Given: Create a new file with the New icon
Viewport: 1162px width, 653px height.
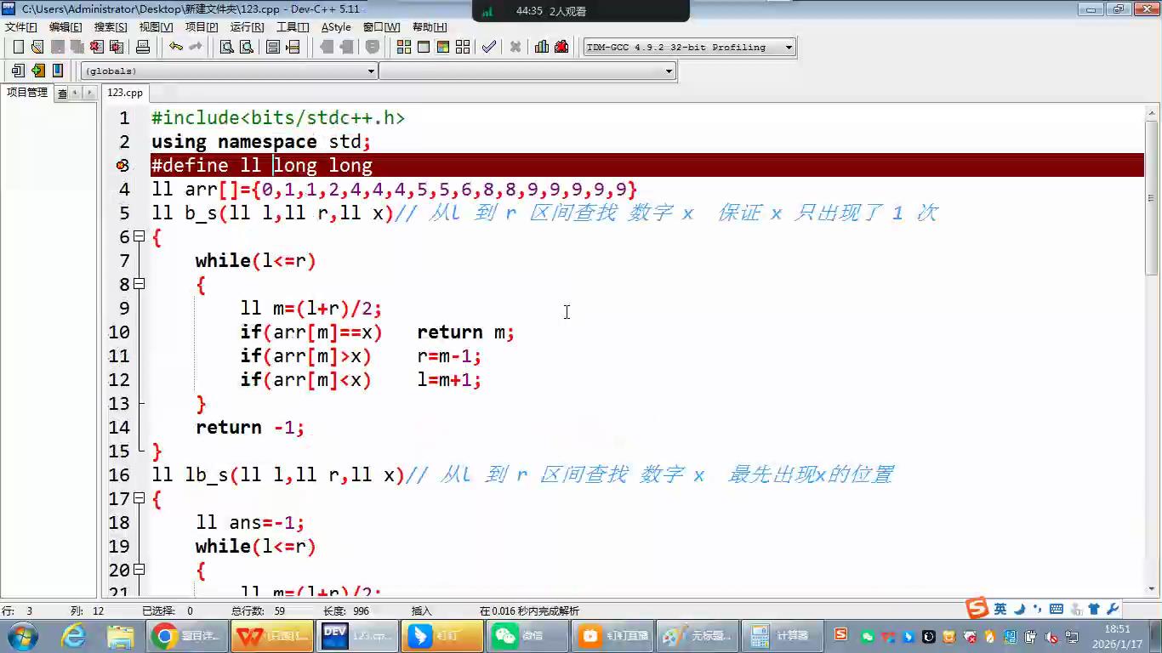Looking at the screenshot, I should point(18,47).
